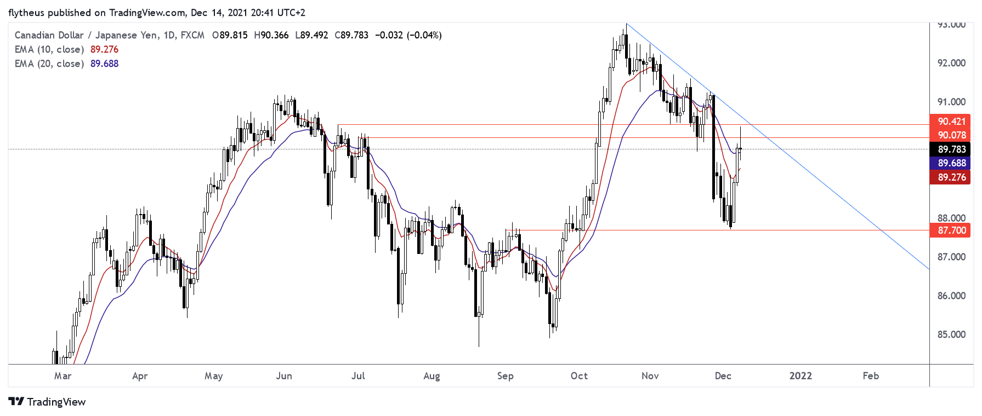The image size is (982, 416).
Task: Click the 90.421 red price label
Action: point(951,122)
